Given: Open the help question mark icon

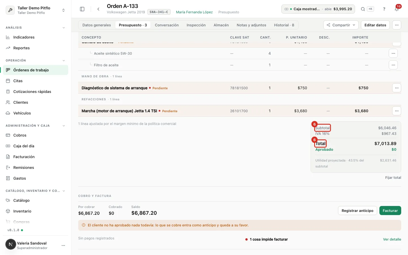Looking at the screenshot, I should [384, 9].
